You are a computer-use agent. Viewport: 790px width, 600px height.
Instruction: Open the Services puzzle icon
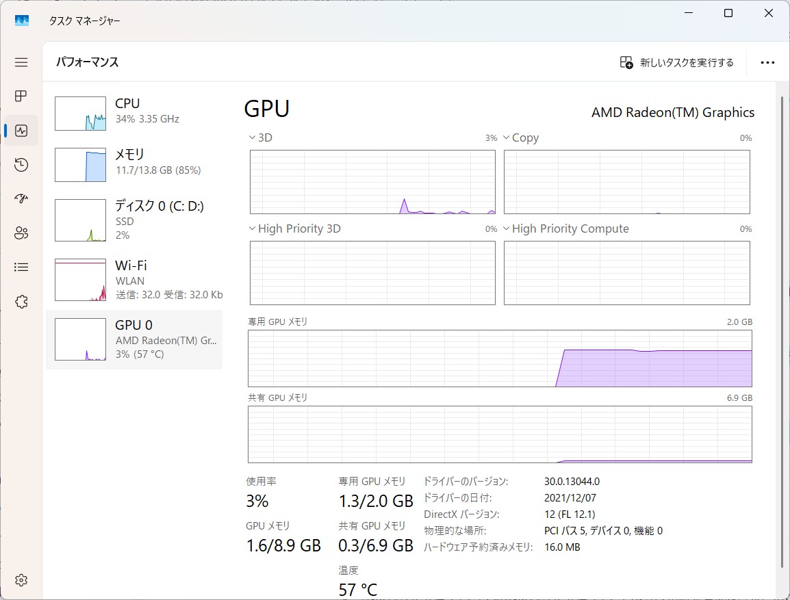[21, 302]
